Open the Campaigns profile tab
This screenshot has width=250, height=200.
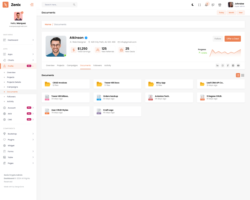click(x=72, y=65)
